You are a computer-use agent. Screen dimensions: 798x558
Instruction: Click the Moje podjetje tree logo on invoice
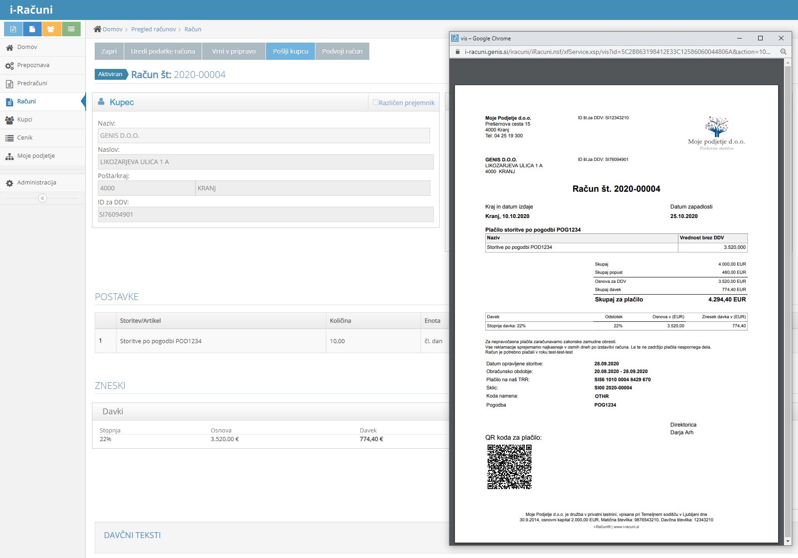tap(716, 133)
